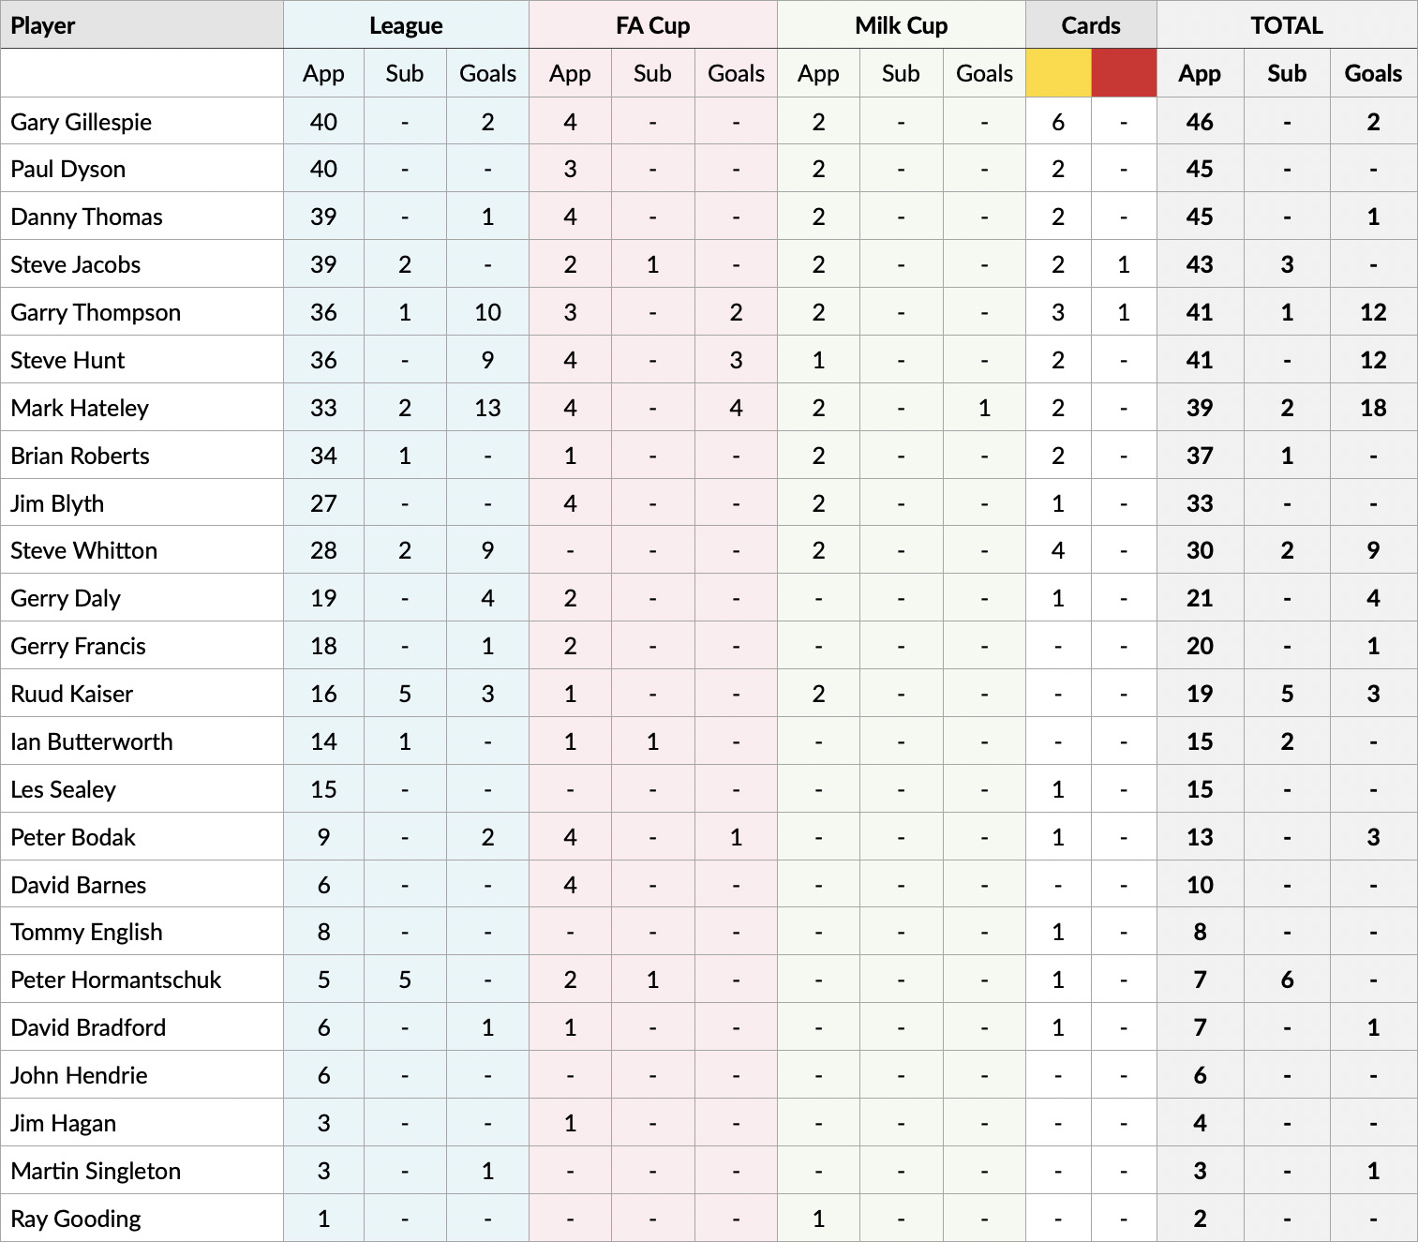Image resolution: width=1418 pixels, height=1242 pixels.
Task: Click the Cards group header
Action: (1091, 25)
